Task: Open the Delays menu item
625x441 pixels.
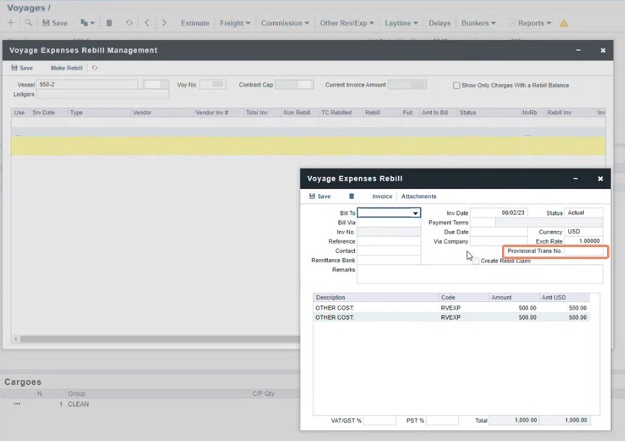Action: pos(440,23)
